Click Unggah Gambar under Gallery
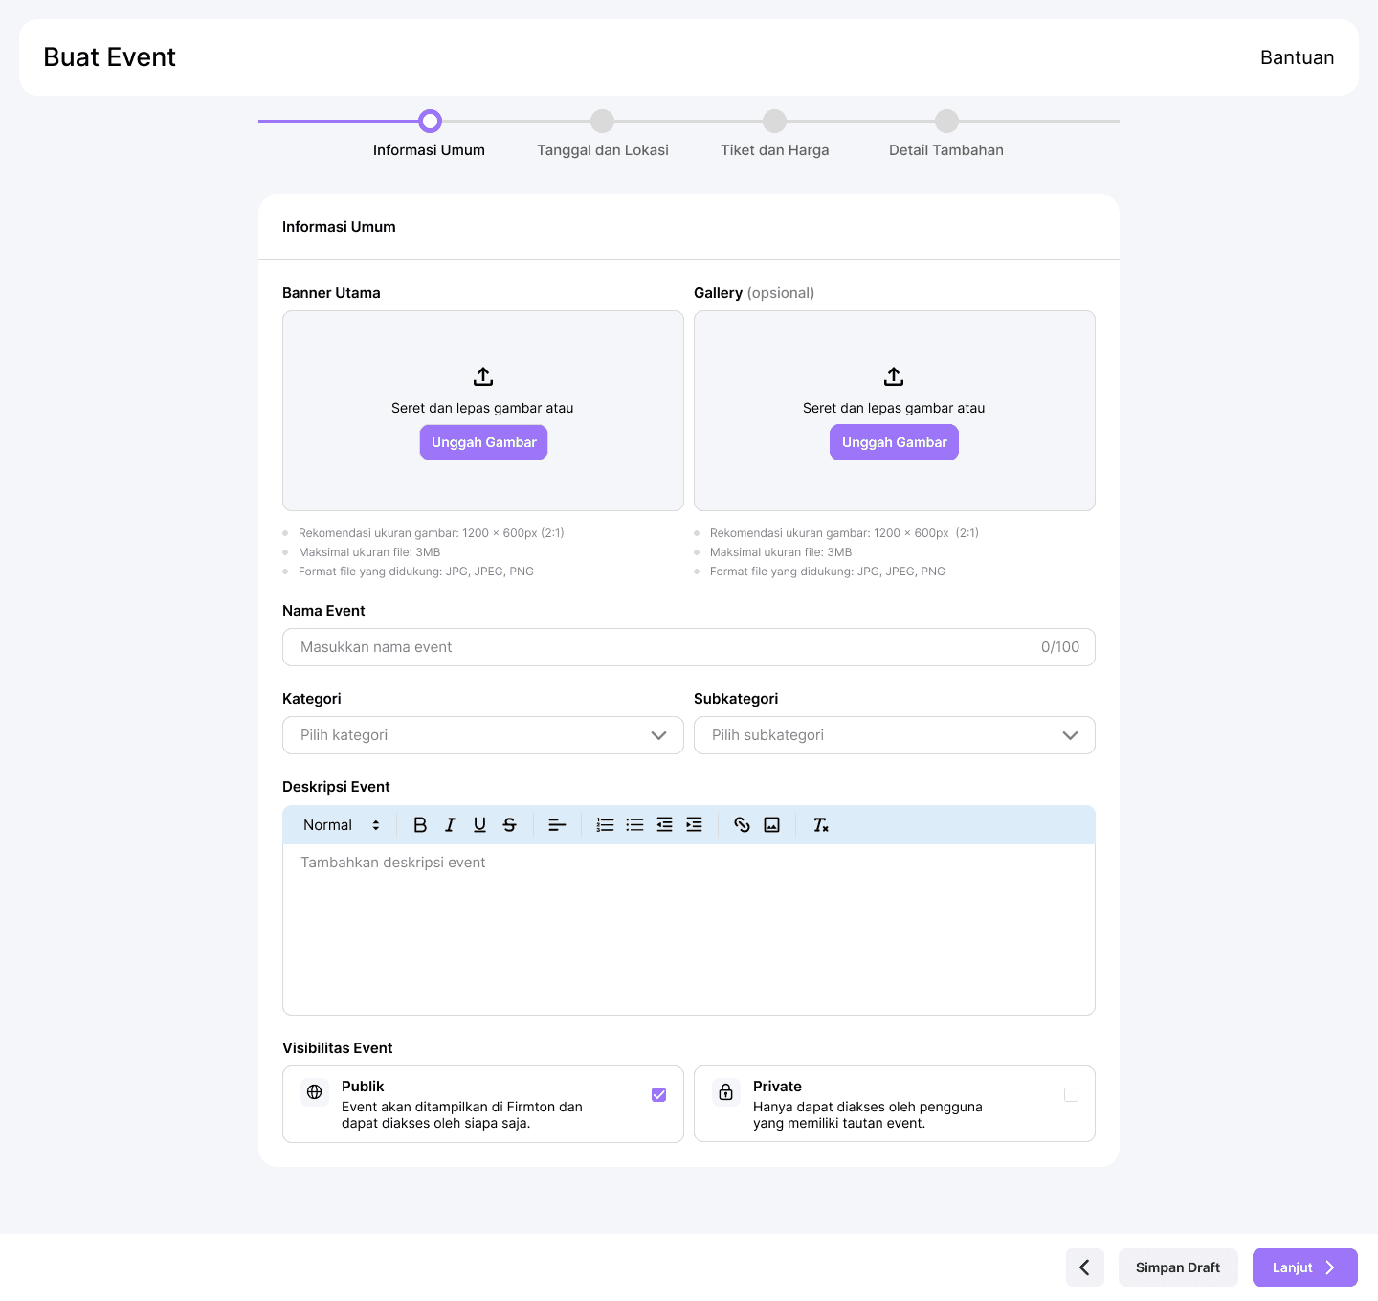 tap(894, 442)
